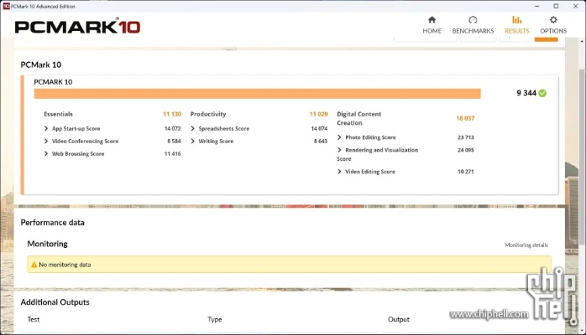586x335 pixels.
Task: Maximize the PCMark 10 window
Action: [x=556, y=5]
